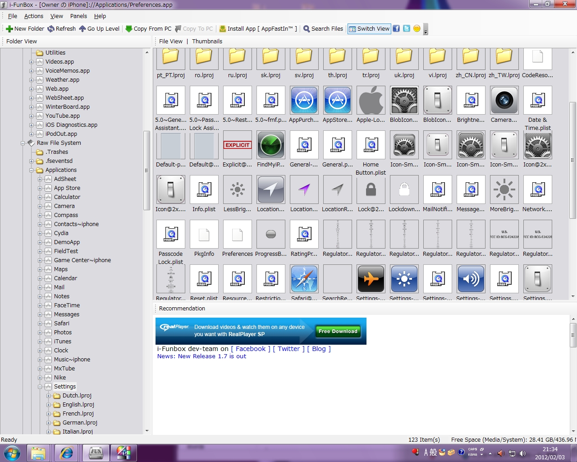
Task: Expand the Dutch.lproj folder node
Action: (48, 396)
